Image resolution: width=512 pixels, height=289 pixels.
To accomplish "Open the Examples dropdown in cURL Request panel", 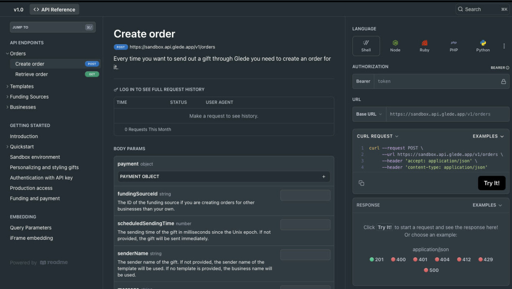I will point(488,136).
